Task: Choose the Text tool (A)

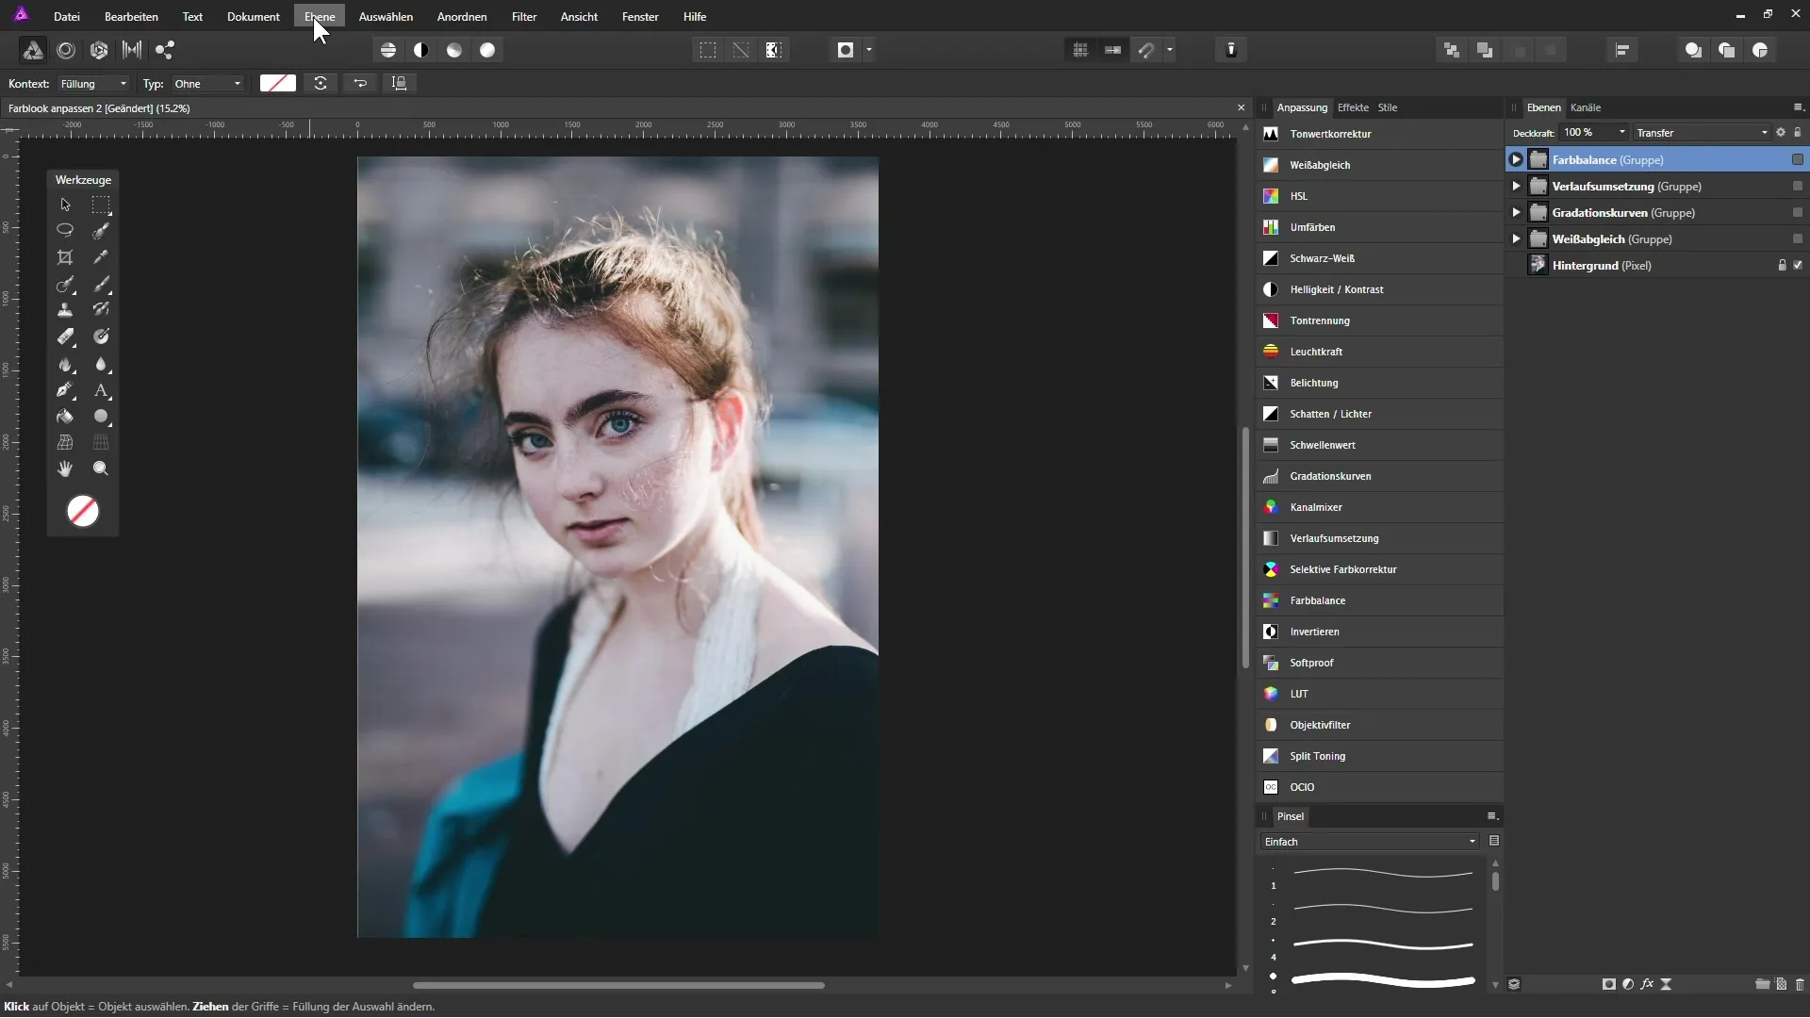Action: click(101, 390)
